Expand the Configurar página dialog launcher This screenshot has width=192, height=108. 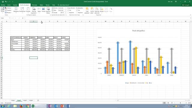pyautogui.click(x=50, y=15)
